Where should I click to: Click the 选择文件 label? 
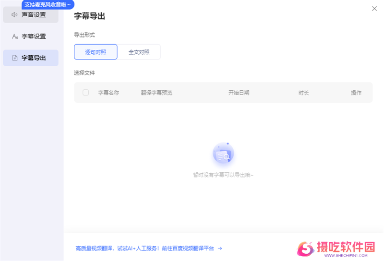(84, 73)
